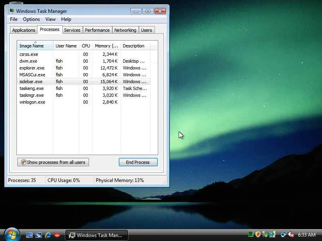Screen dimensions: 322x241
Task: Click green CPU meter tray icon
Action: click(x=250, y=234)
